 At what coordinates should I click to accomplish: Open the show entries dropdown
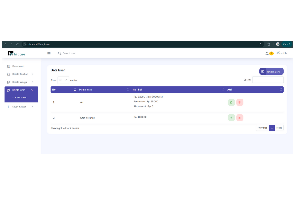63,80
